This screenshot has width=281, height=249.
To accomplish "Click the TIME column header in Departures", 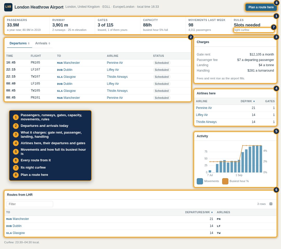I will tap(10, 56).
